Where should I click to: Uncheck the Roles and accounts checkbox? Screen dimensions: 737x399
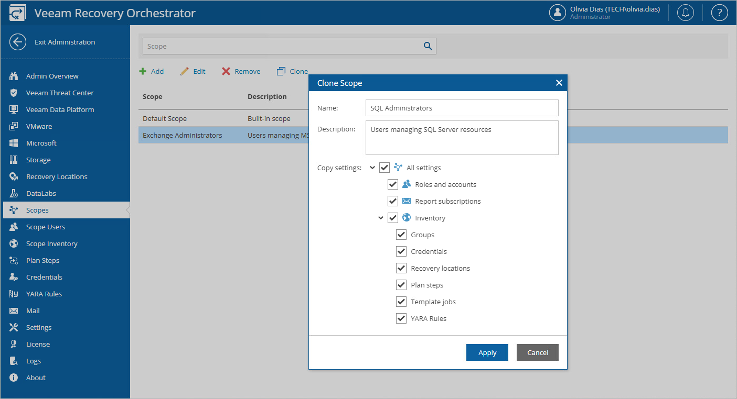pyautogui.click(x=393, y=184)
